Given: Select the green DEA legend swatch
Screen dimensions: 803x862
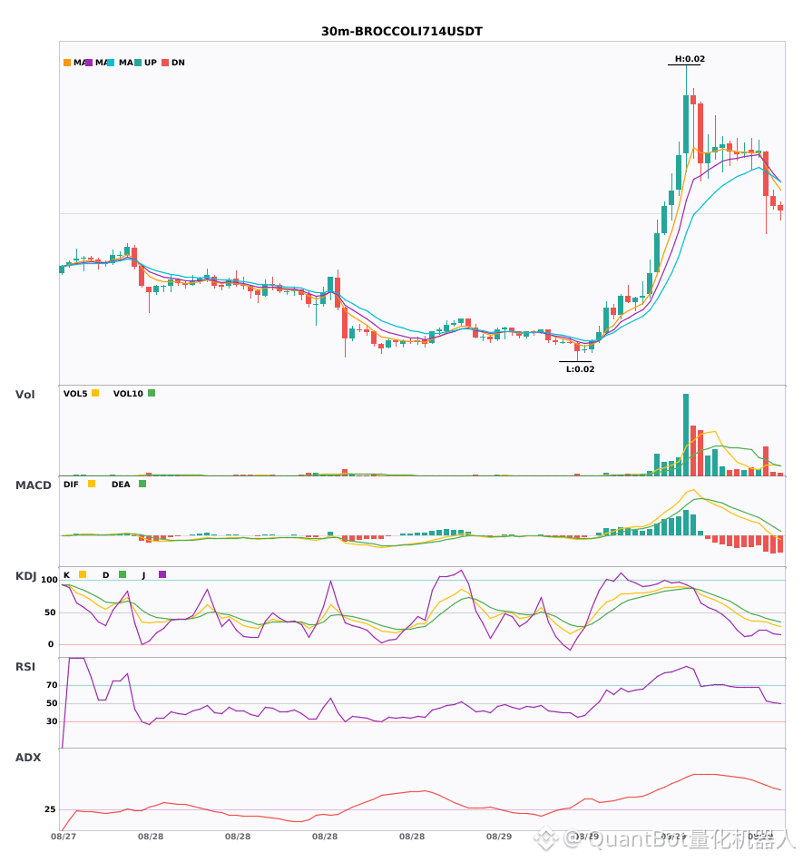Looking at the screenshot, I should coord(142,484).
